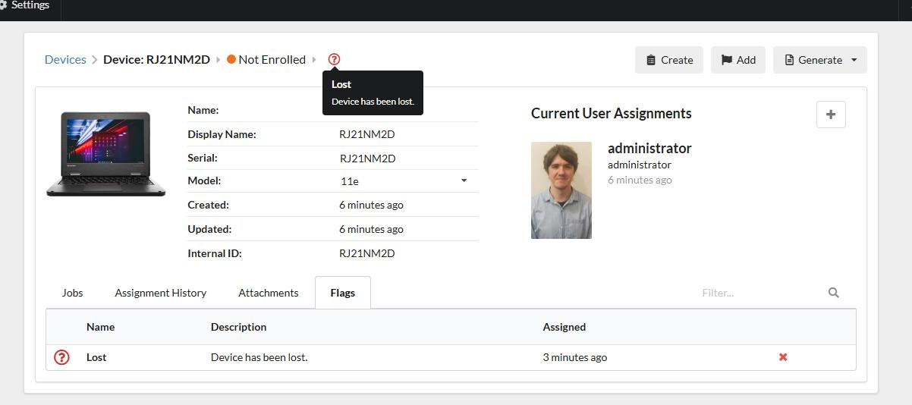Open Settings in the top bar
This screenshot has width=912, height=405.
[26, 5]
